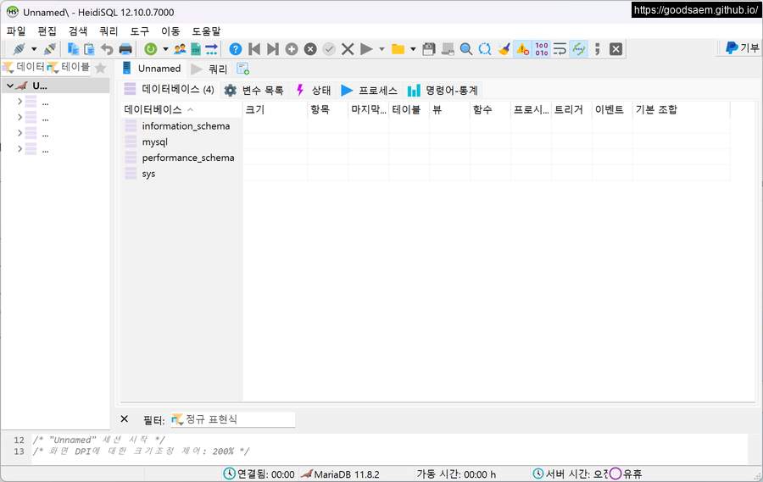The image size is (763, 482).
Task: Click the copy icon in toolbar
Action: pos(73,49)
